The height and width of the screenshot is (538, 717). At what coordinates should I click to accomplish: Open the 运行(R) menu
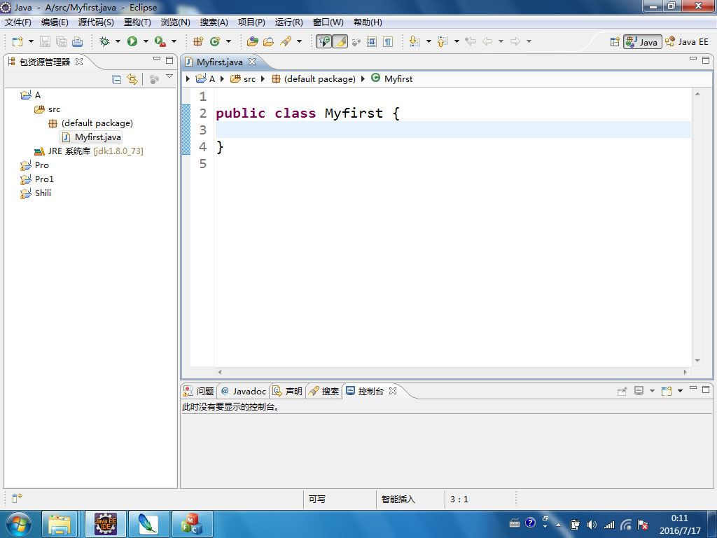288,22
